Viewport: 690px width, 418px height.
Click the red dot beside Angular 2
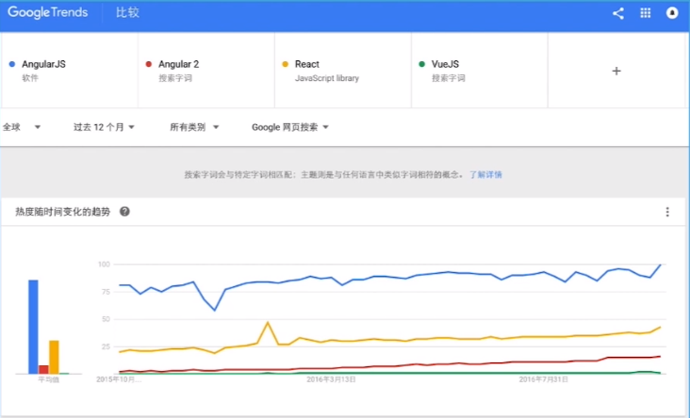(x=149, y=64)
